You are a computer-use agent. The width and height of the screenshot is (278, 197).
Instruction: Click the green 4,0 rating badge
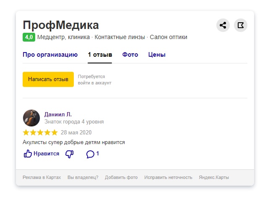(x=29, y=37)
